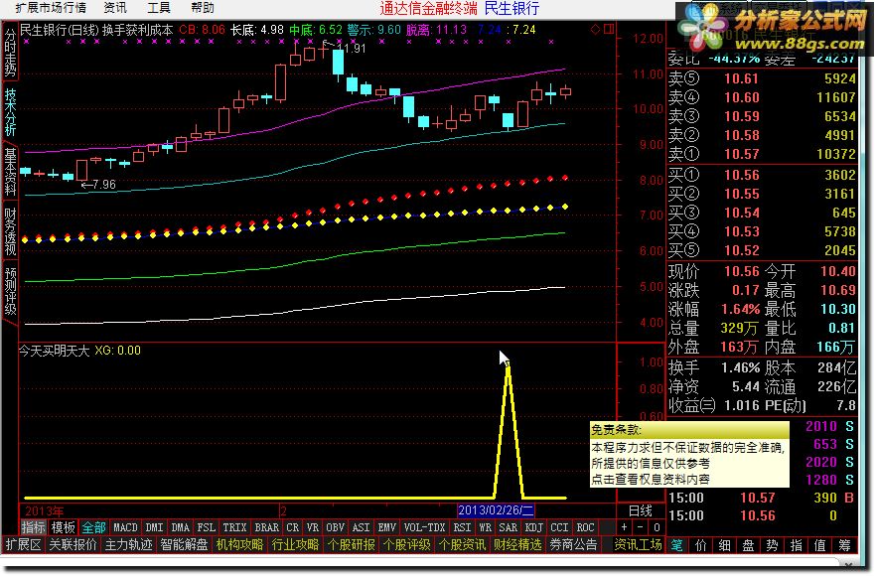Apply the CR indicator
This screenshot has height=576, width=876.
(293, 527)
